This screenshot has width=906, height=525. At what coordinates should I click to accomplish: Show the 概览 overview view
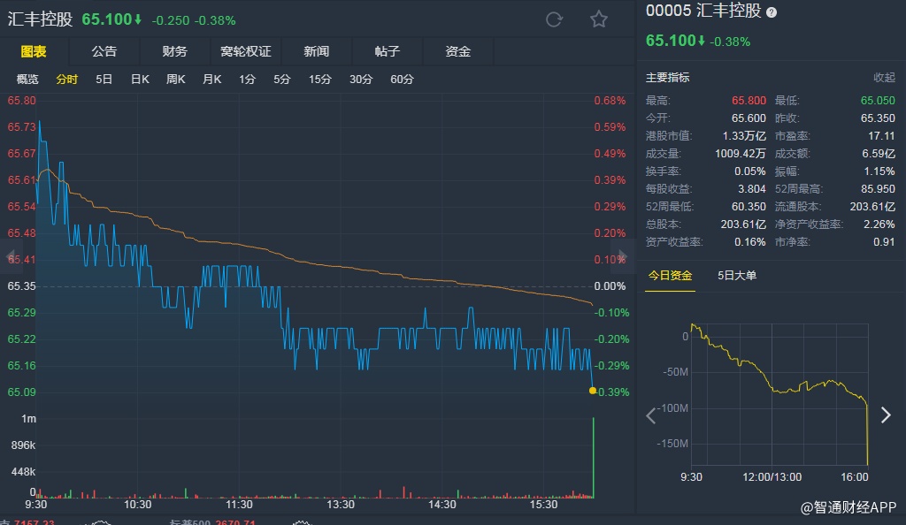(28, 80)
